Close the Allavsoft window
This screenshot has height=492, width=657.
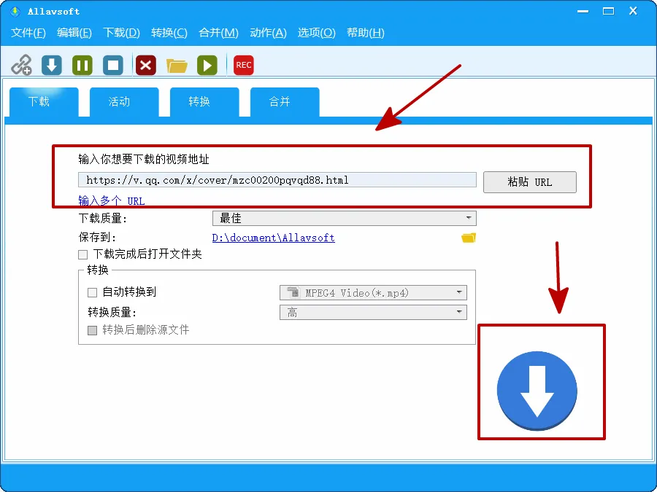[633, 11]
